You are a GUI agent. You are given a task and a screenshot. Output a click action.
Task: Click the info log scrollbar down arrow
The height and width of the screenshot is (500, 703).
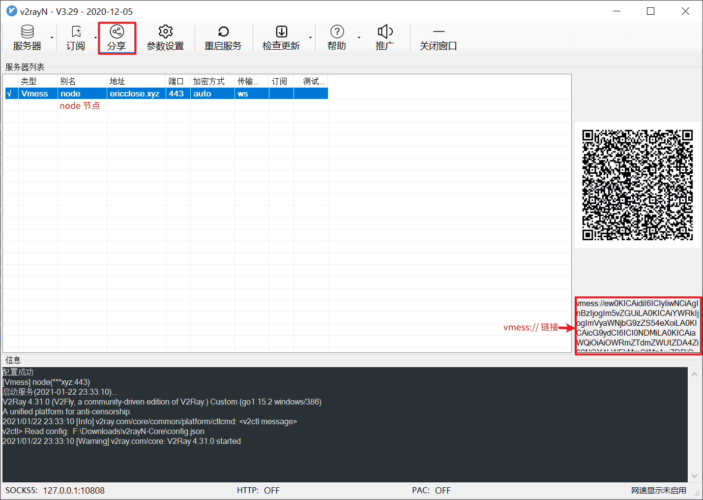pyautogui.click(x=694, y=476)
